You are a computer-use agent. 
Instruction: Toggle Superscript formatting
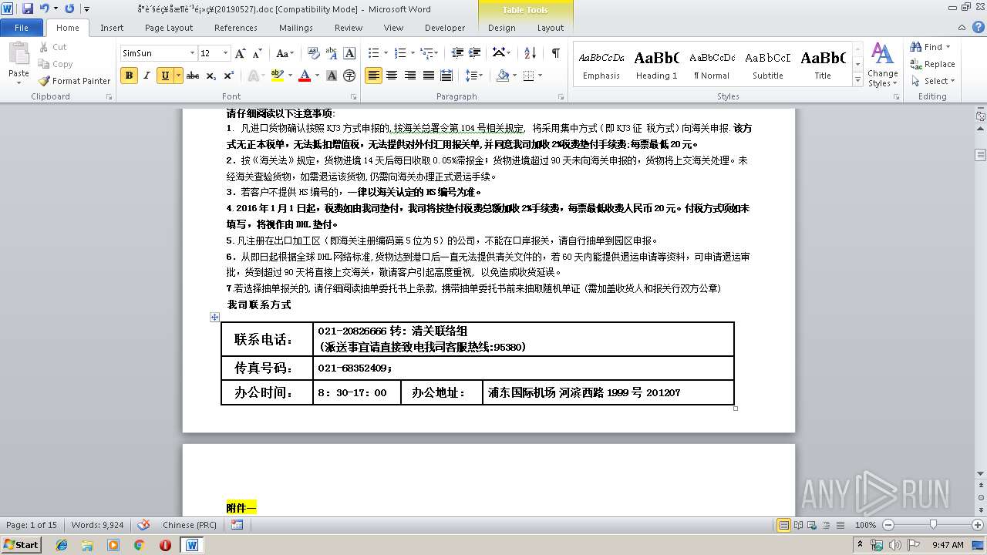228,76
